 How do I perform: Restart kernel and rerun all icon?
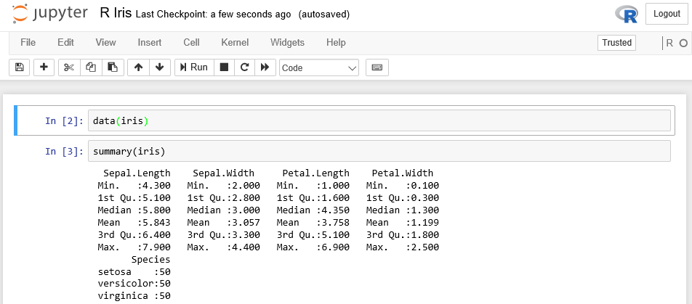(265, 67)
